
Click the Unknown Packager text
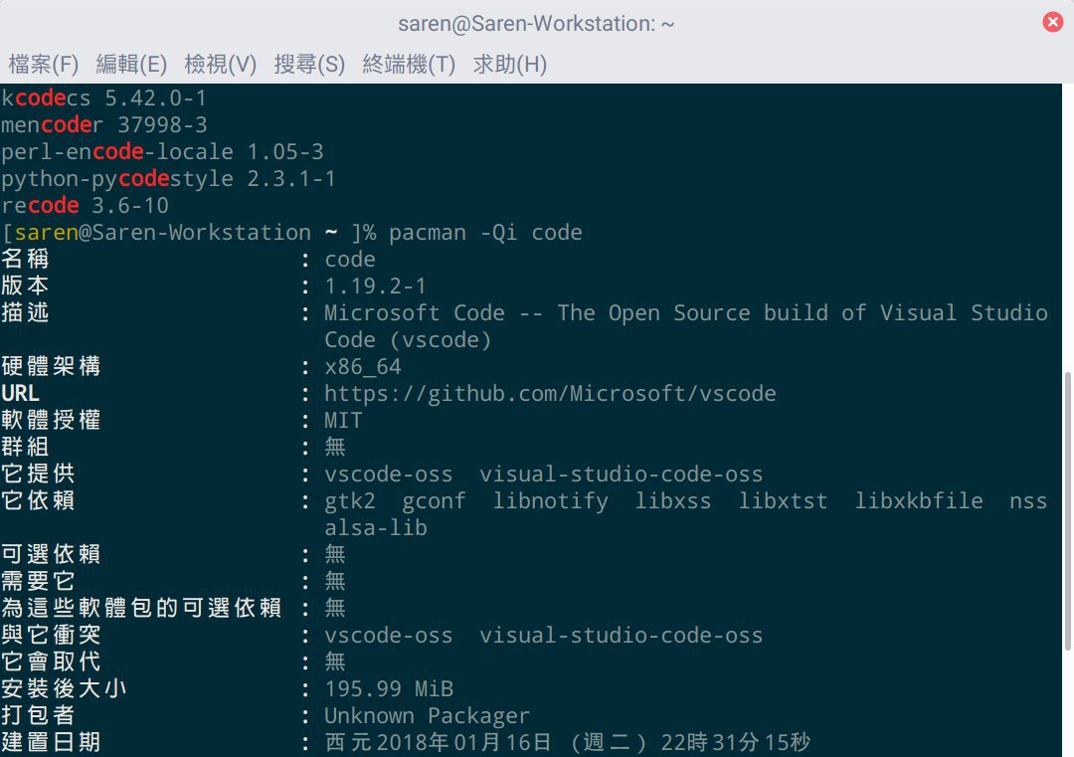(x=427, y=716)
